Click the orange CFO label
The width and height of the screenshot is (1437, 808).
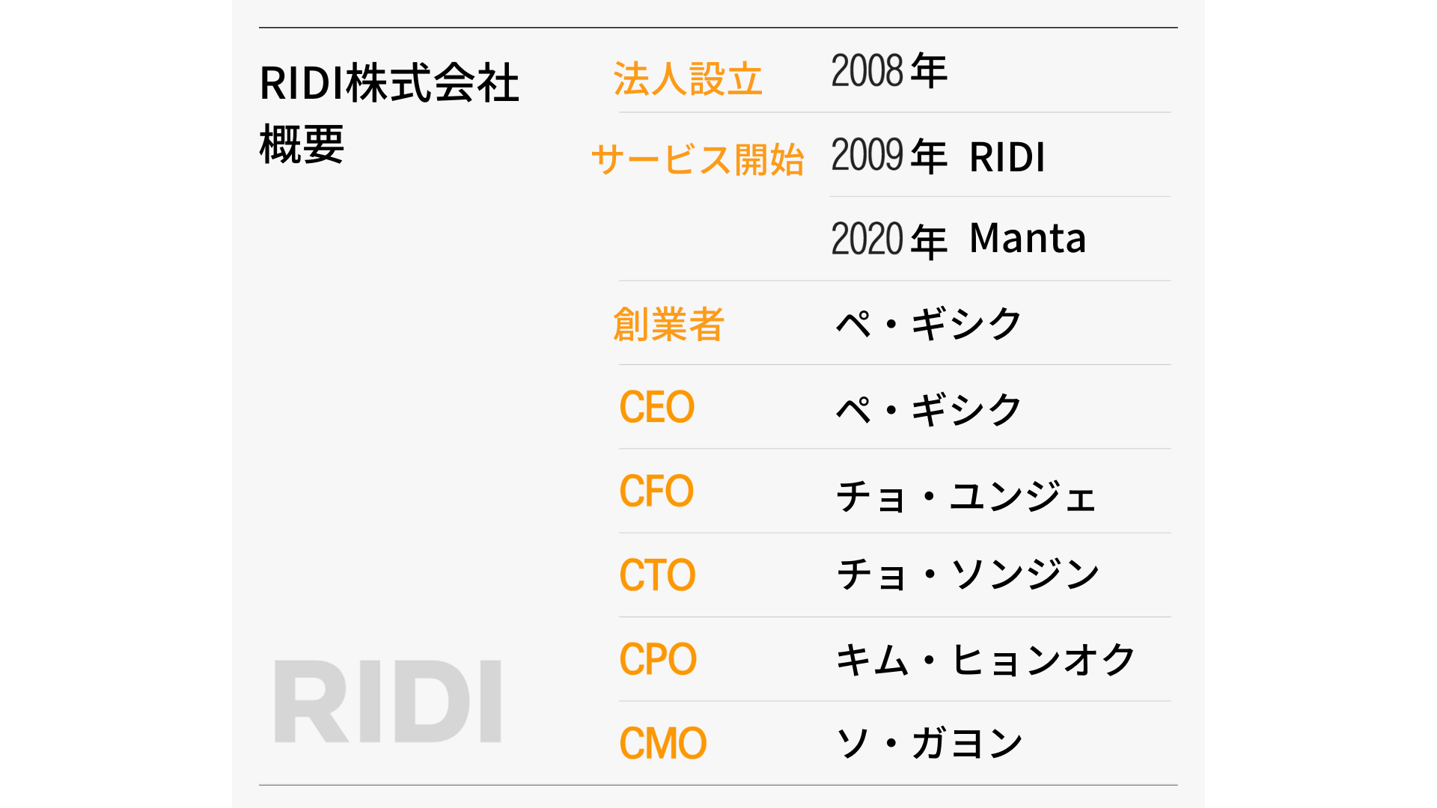coord(656,491)
